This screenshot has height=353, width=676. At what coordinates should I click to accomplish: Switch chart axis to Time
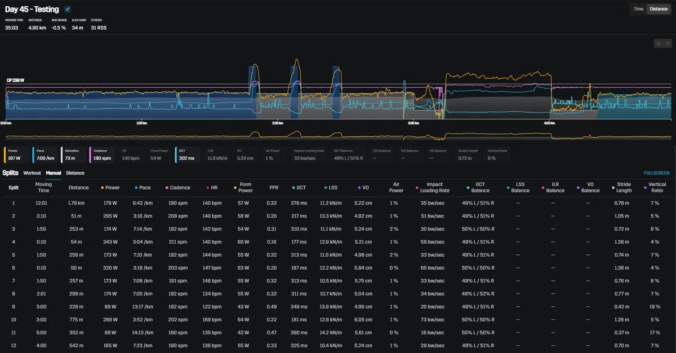(638, 8)
